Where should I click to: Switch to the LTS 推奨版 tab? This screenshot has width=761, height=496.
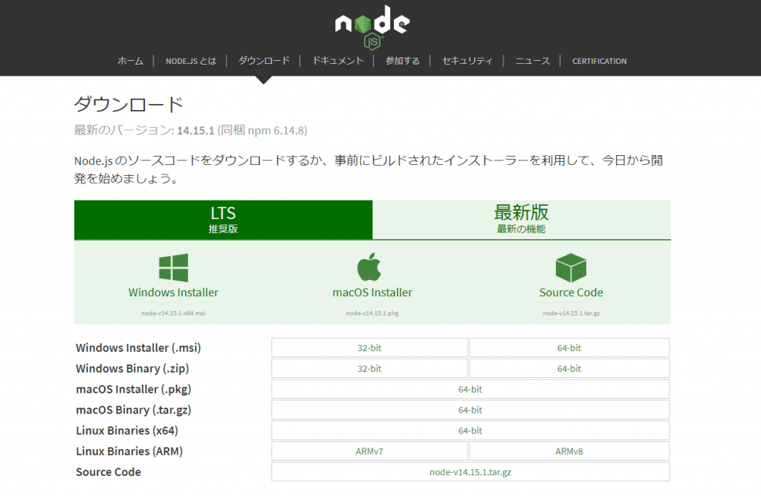[x=223, y=220]
